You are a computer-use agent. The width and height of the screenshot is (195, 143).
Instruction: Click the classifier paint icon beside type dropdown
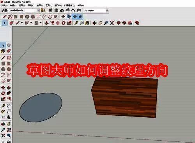point(43,10)
